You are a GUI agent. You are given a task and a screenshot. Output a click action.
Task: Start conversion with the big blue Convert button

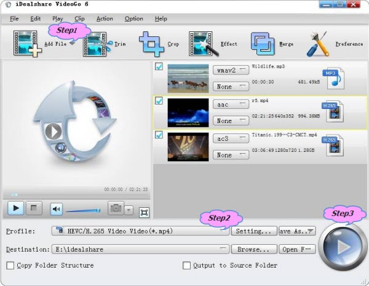click(x=342, y=247)
